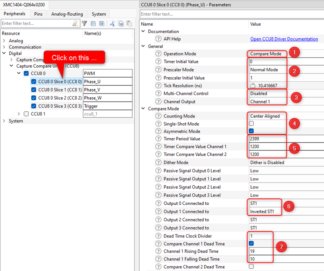The image size is (324, 271).
Task: Expand all tree items with the plus icon
Action: point(101,24)
